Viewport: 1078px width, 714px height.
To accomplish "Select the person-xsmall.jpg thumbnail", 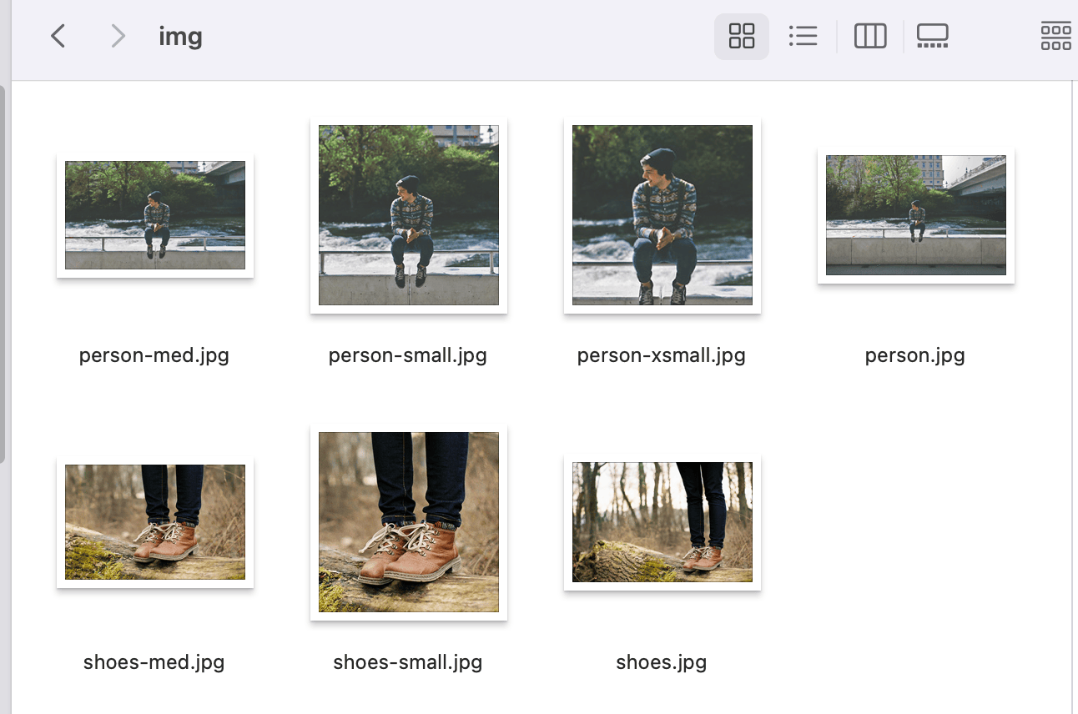I will click(x=662, y=215).
